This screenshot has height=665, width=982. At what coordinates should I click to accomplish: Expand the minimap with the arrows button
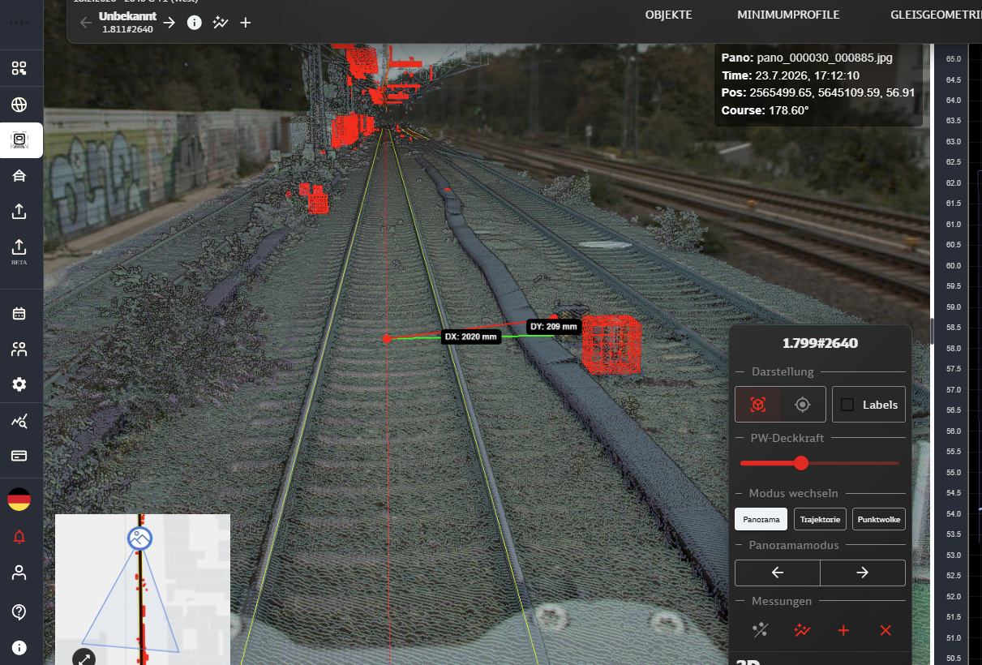(x=84, y=657)
